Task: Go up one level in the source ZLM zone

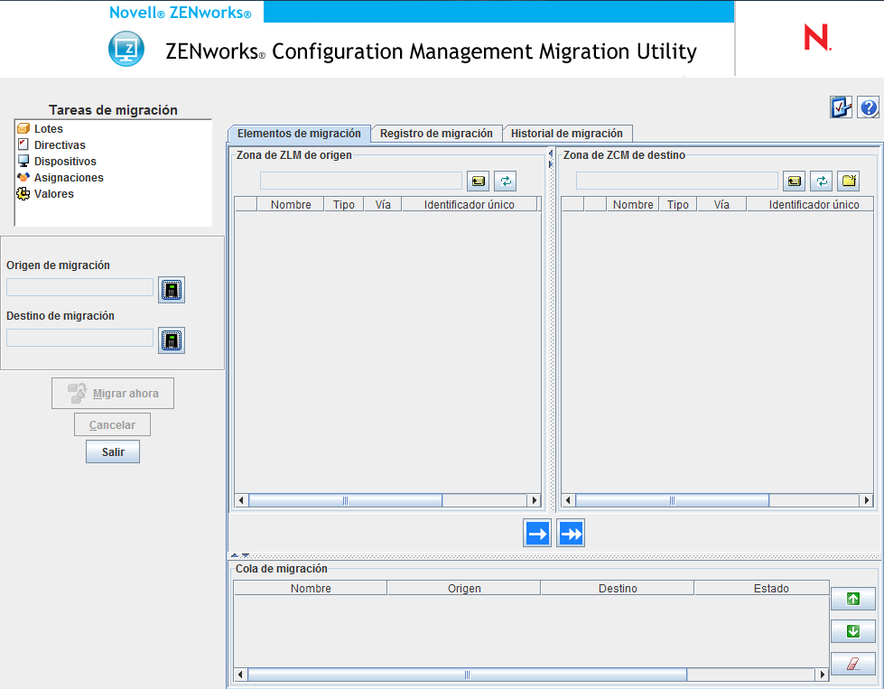Action: pos(478,181)
